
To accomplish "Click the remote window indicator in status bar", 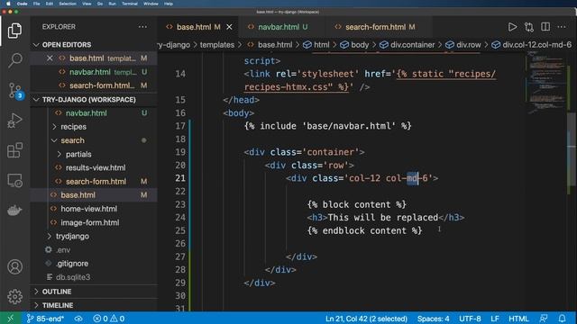I will point(10,318).
